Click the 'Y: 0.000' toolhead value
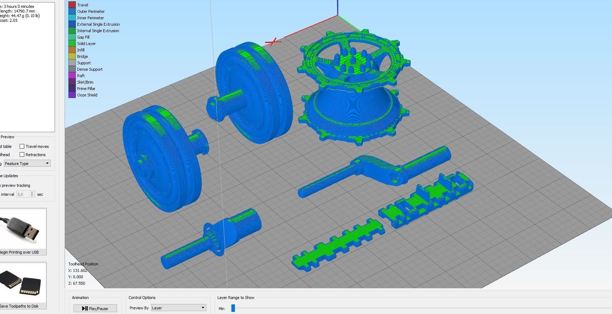The width and height of the screenshot is (612, 314). click(x=76, y=277)
